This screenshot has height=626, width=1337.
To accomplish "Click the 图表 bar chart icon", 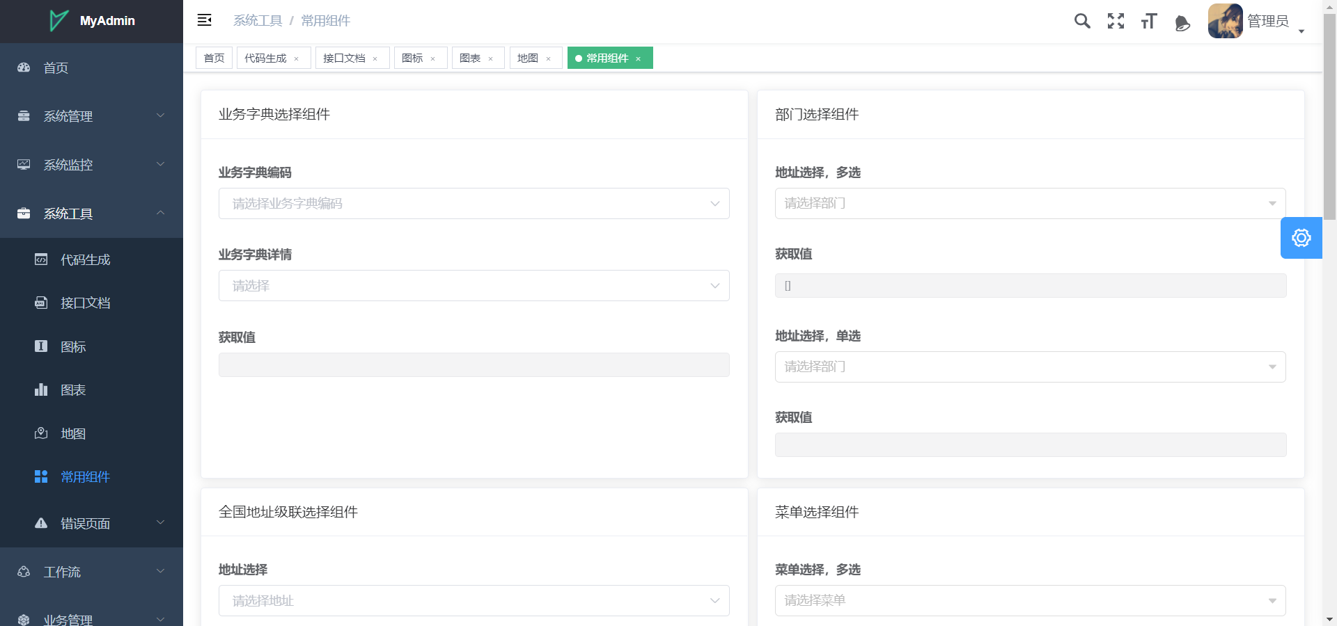I will coord(41,390).
